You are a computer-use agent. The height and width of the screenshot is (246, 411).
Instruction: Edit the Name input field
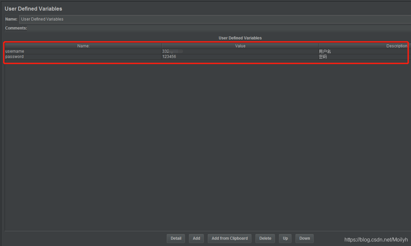215,19
